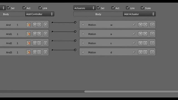This screenshot has height=100, width=178.
Task: Click the controllers Body object button
Action: pos(13,14)
